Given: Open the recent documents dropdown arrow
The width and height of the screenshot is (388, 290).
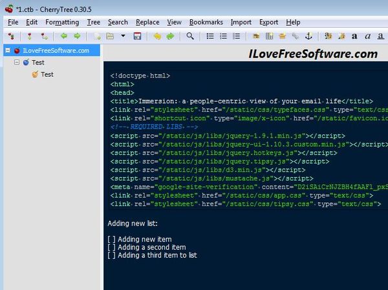Looking at the screenshot, I should coord(123,36).
